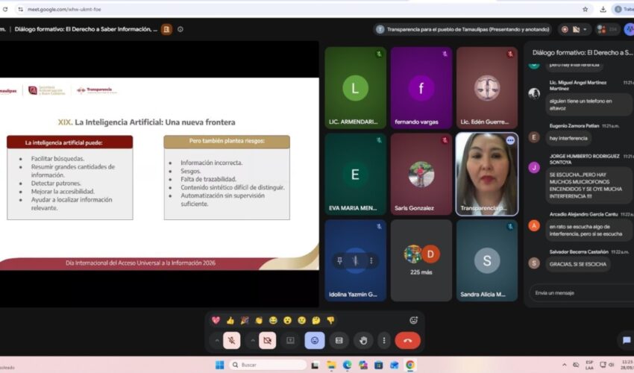Screen dimensions: 634x373
Task: Open more options in call controls
Action: 384,341
